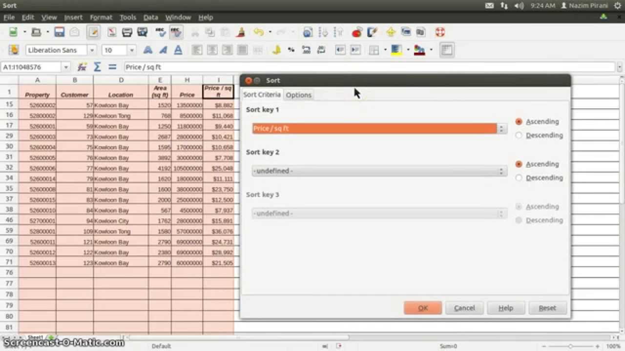Click the Help button in Sort dialog

pos(506,308)
